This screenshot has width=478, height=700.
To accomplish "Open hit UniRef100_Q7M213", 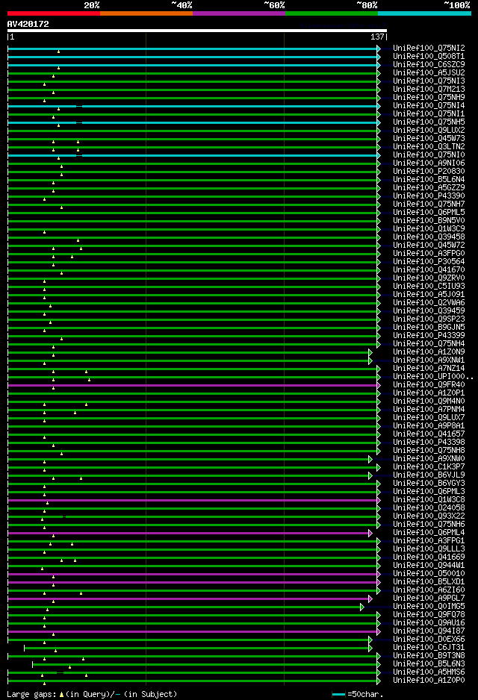I will click(x=429, y=89).
